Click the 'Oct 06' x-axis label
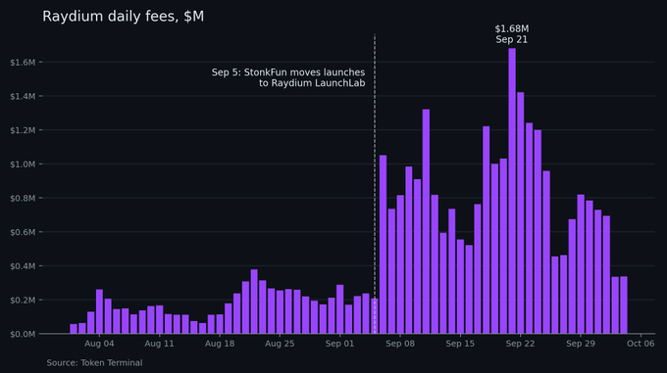The height and width of the screenshot is (373, 667). pyautogui.click(x=641, y=344)
